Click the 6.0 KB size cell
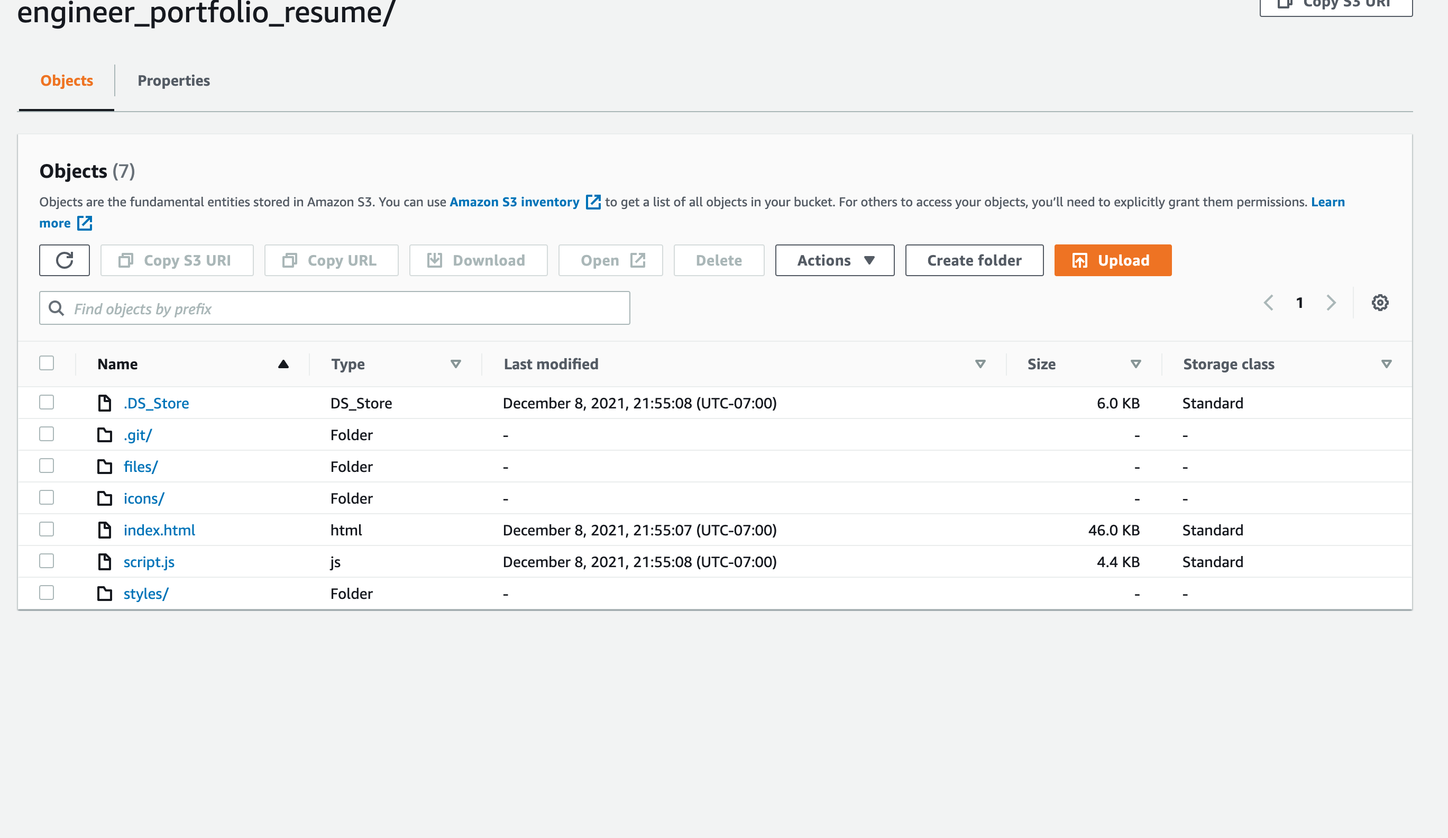The width and height of the screenshot is (1448, 838). [x=1118, y=403]
